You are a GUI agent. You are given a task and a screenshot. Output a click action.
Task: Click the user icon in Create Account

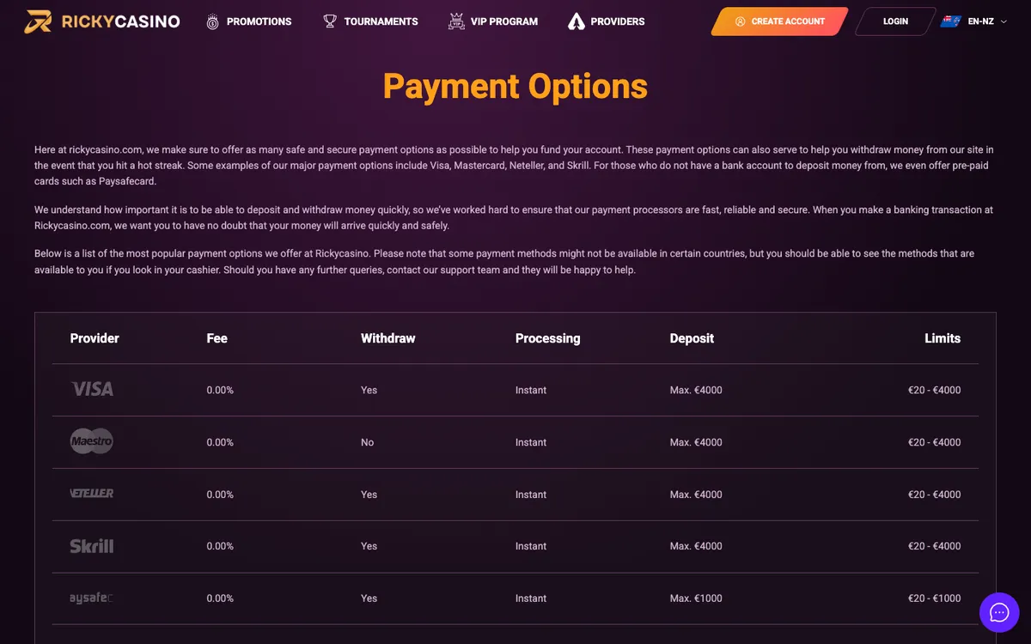click(x=741, y=21)
